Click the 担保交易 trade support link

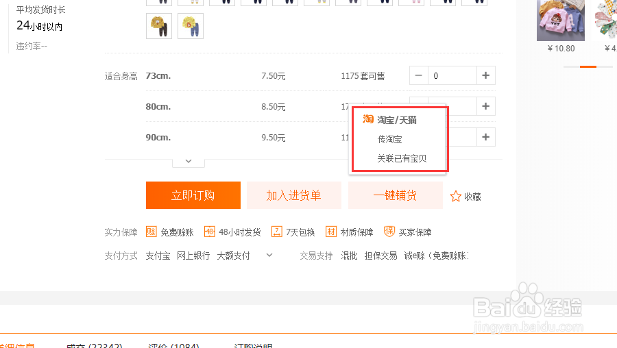coord(380,256)
